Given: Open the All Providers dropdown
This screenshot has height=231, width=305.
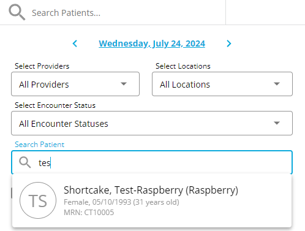Looking at the screenshot, I should tap(75, 84).
